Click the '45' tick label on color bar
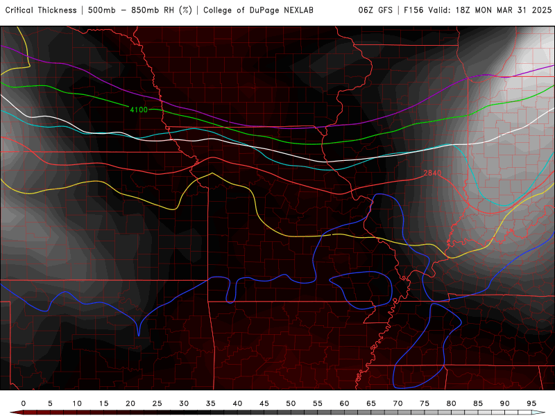555x416 pixels. pyautogui.click(x=264, y=404)
